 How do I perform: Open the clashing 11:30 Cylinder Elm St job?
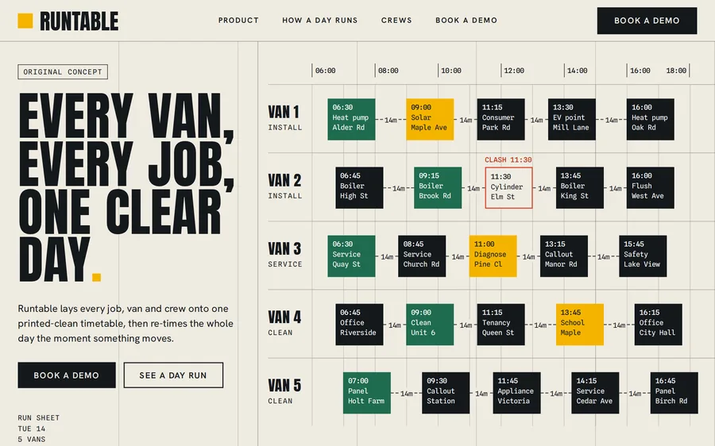[x=508, y=188]
